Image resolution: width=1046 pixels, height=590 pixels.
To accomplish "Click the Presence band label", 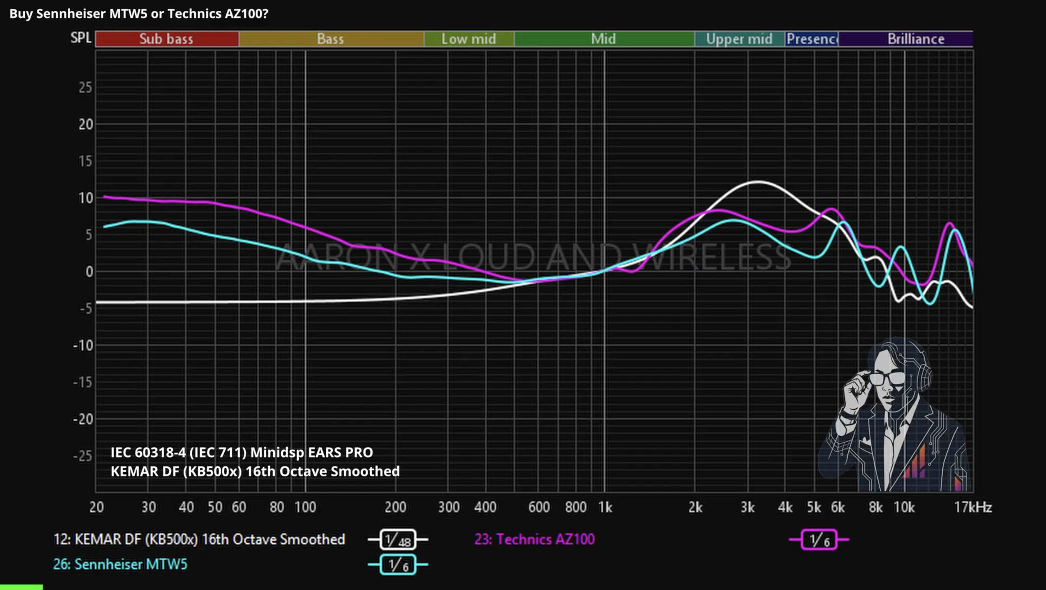I will (x=812, y=39).
